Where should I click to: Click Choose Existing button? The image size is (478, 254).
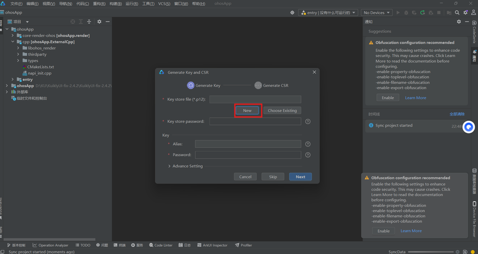point(282,110)
